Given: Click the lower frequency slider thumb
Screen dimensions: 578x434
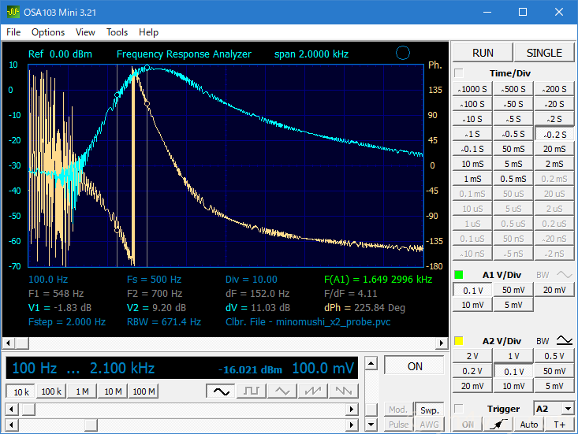Looking at the screenshot, I should point(91,425).
